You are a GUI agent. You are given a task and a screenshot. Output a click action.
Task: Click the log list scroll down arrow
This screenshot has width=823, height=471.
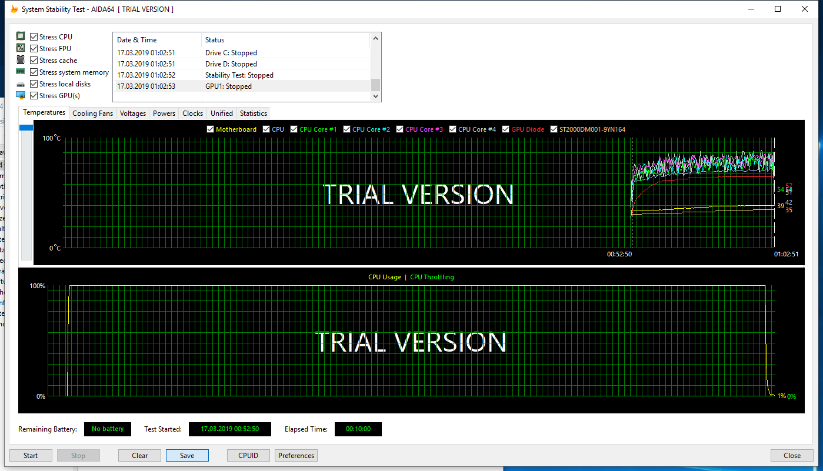tap(375, 96)
